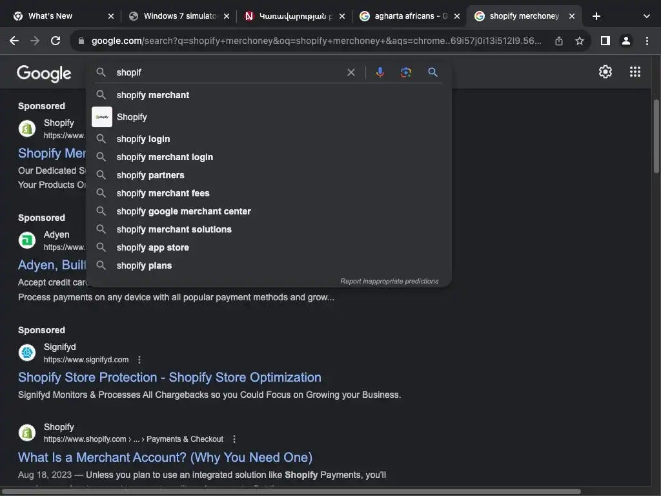
Task: Click the address bar URL
Action: click(x=316, y=41)
